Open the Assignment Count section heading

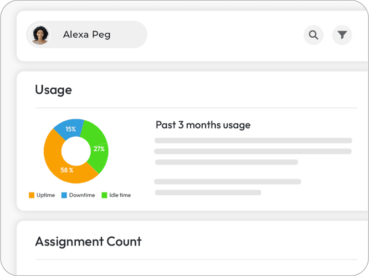tap(88, 241)
